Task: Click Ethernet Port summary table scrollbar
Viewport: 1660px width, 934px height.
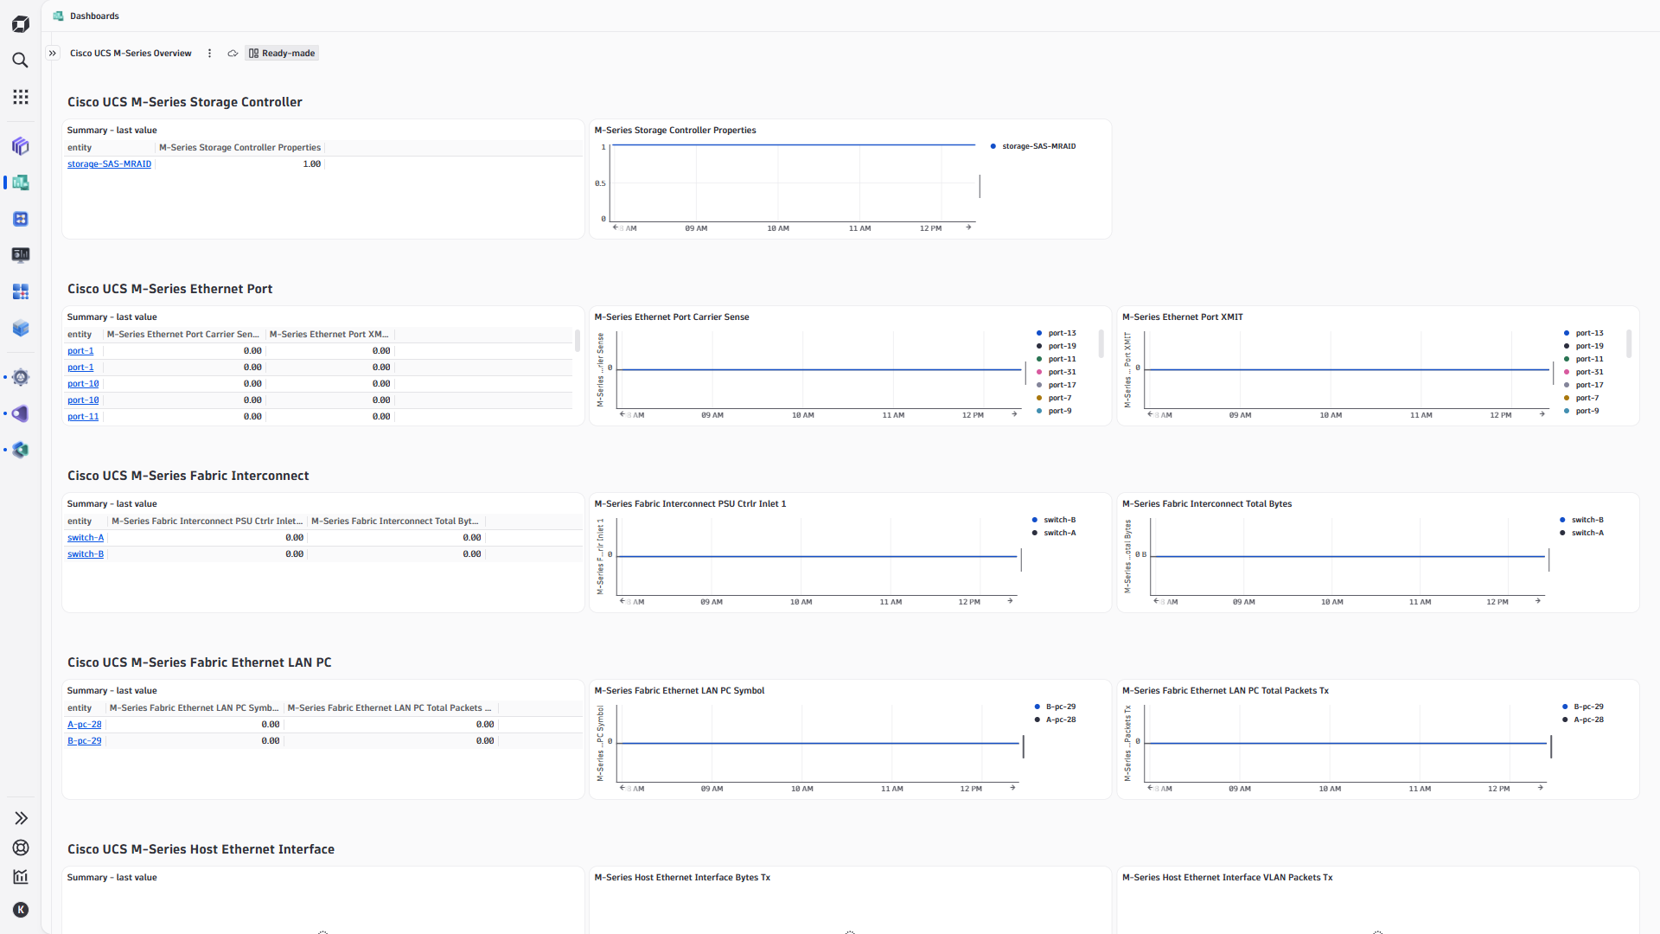Action: [x=578, y=341]
